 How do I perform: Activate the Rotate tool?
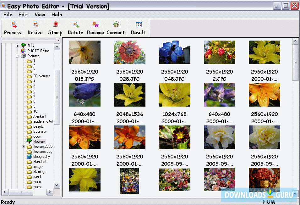[75, 28]
